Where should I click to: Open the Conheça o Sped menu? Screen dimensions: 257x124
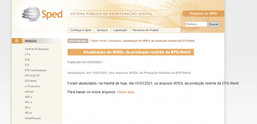tap(81, 30)
